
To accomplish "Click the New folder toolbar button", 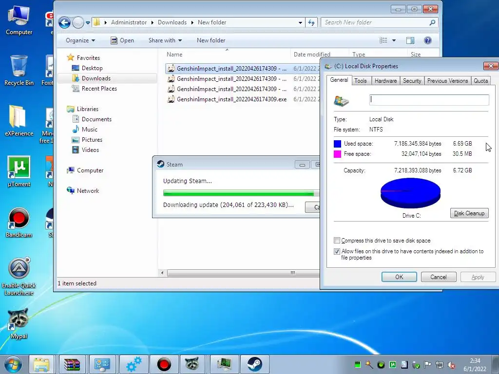I will [x=211, y=40].
